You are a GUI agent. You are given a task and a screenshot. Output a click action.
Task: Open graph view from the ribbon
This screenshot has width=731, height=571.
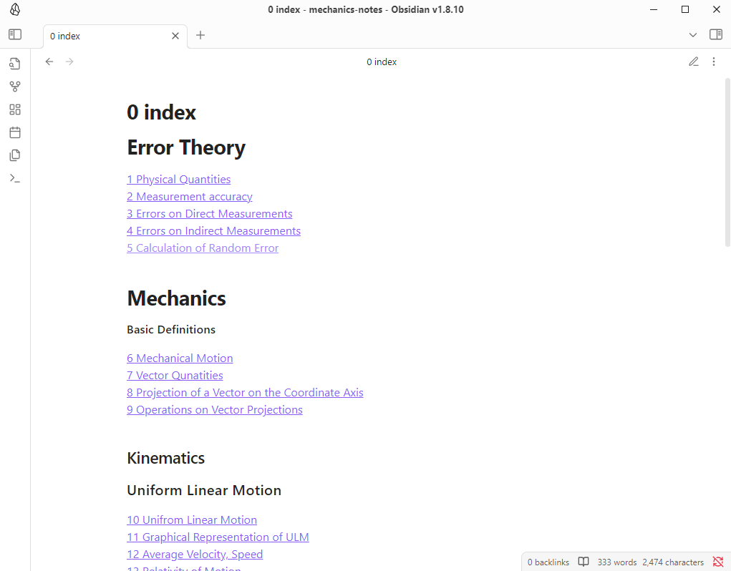(x=15, y=87)
